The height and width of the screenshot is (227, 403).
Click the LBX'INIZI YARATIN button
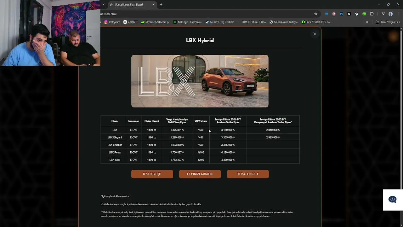(200, 174)
